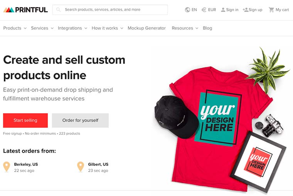Open the Blog menu item
Image resolution: width=293 pixels, height=196 pixels.
[x=207, y=28]
